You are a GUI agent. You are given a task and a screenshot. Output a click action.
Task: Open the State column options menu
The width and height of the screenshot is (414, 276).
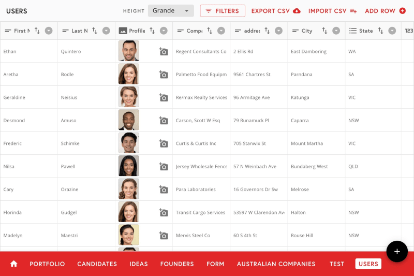click(x=392, y=31)
